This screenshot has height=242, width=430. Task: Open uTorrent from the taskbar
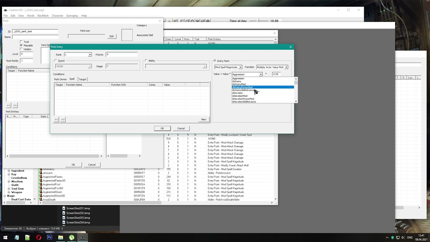[72, 237]
